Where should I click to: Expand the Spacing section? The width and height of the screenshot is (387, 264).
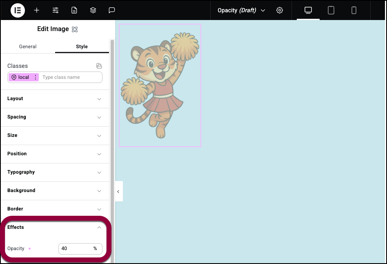55,117
